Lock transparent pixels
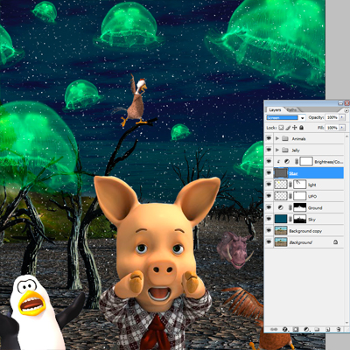 click(x=281, y=128)
